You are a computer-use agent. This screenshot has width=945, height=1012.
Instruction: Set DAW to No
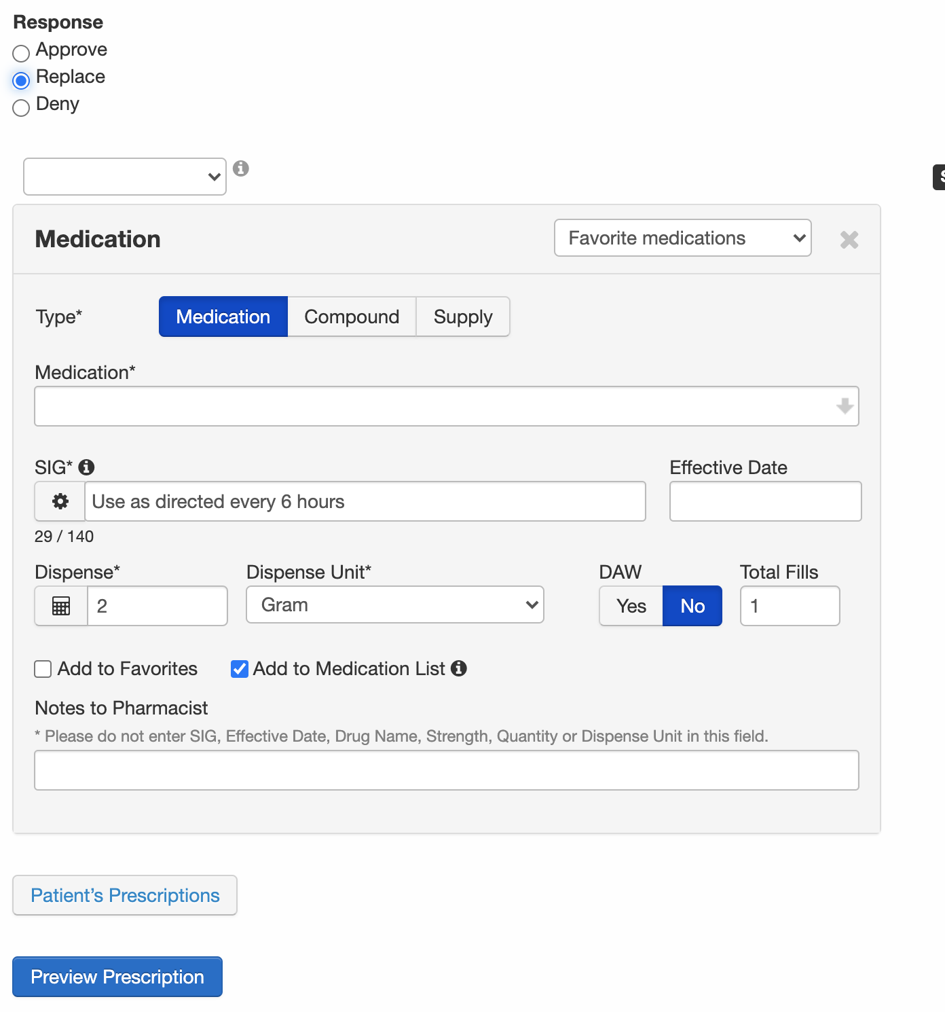point(692,606)
